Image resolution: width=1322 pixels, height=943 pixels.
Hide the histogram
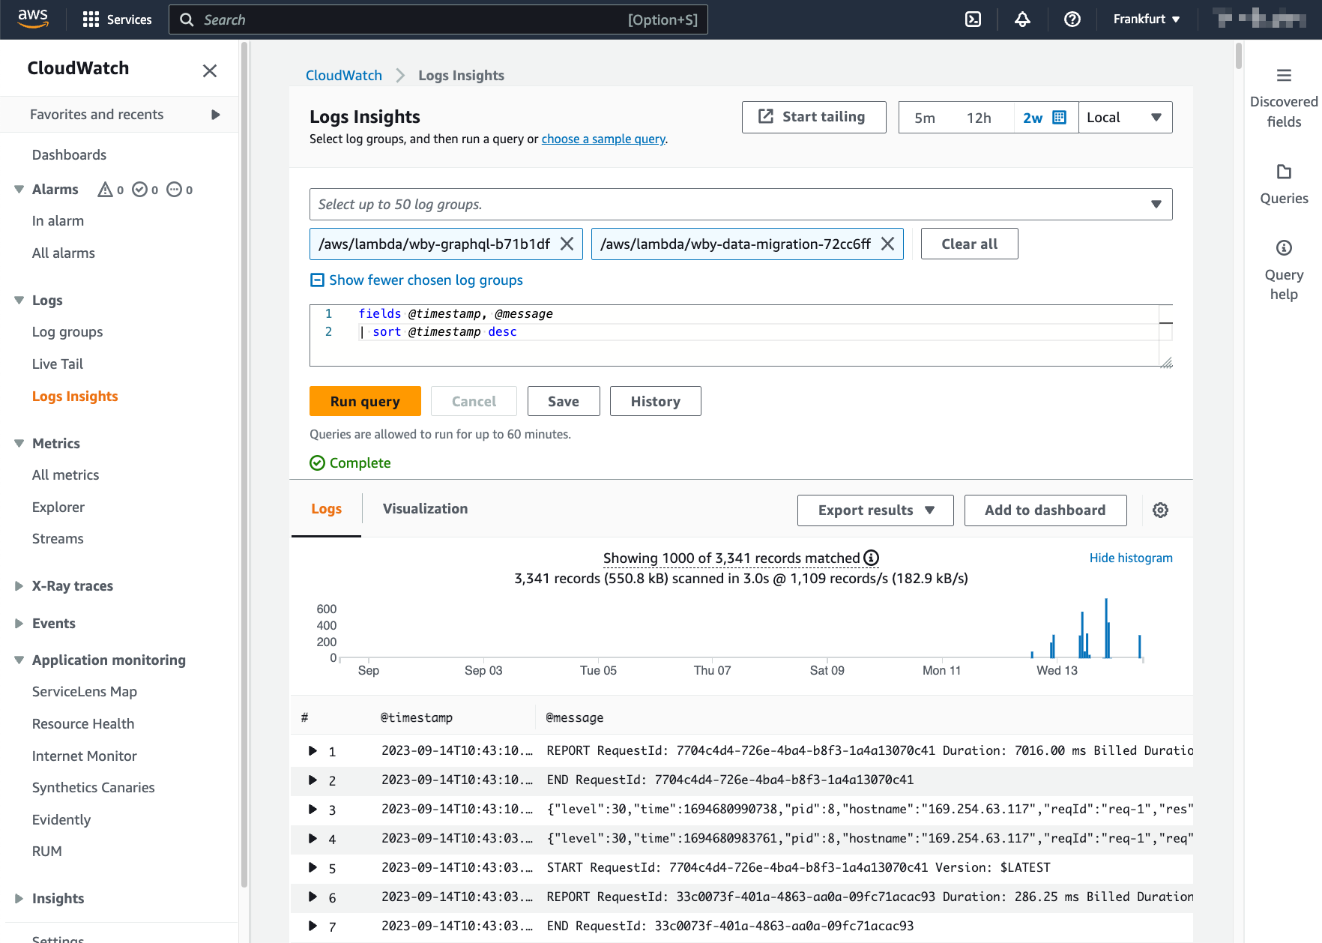[x=1130, y=558]
